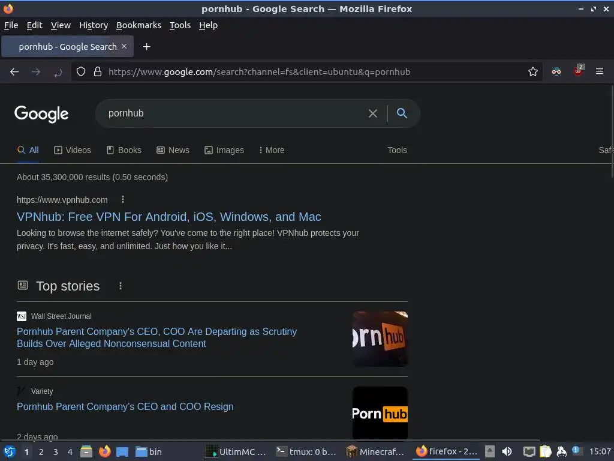
Task: Open the History menu
Action: pos(94,25)
